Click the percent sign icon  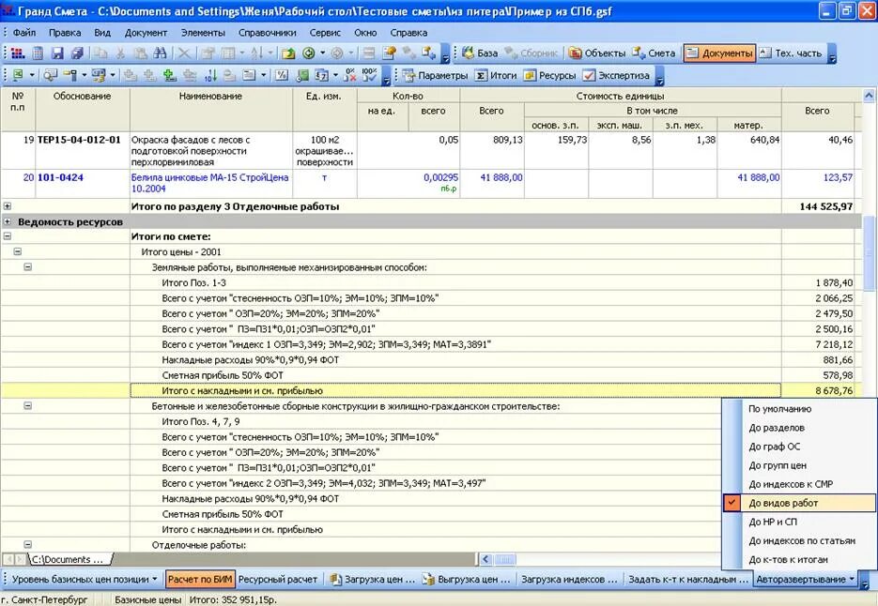[x=282, y=75]
